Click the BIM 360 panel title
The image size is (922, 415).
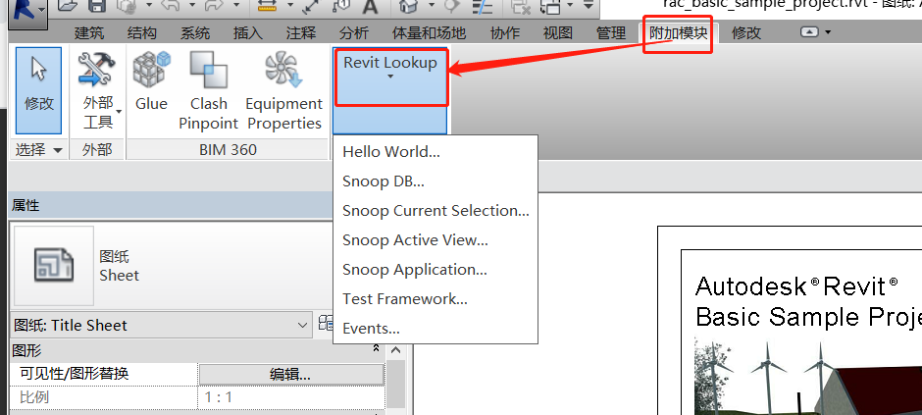(228, 149)
